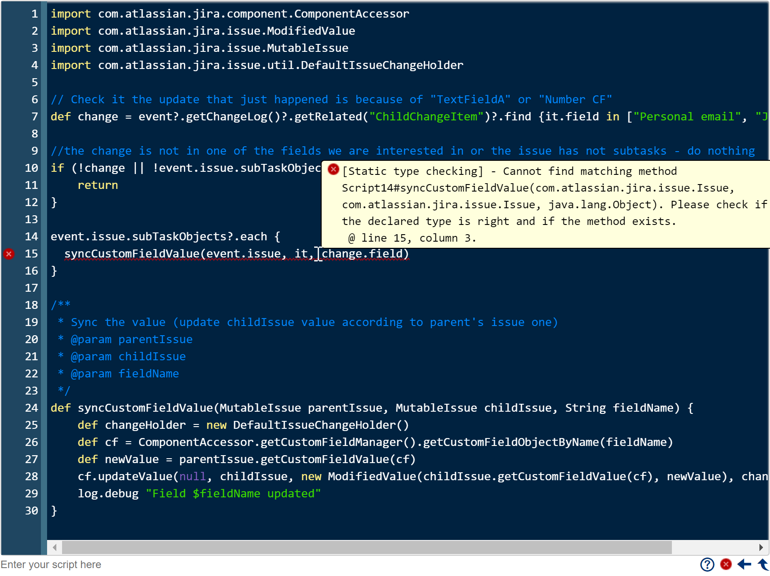The image size is (770, 576).
Task: Click the DefaultIssueChangeHolder import line
Action: point(257,65)
